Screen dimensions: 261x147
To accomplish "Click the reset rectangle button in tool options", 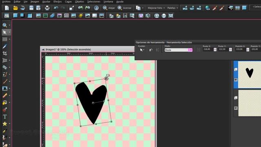I will (150, 50).
